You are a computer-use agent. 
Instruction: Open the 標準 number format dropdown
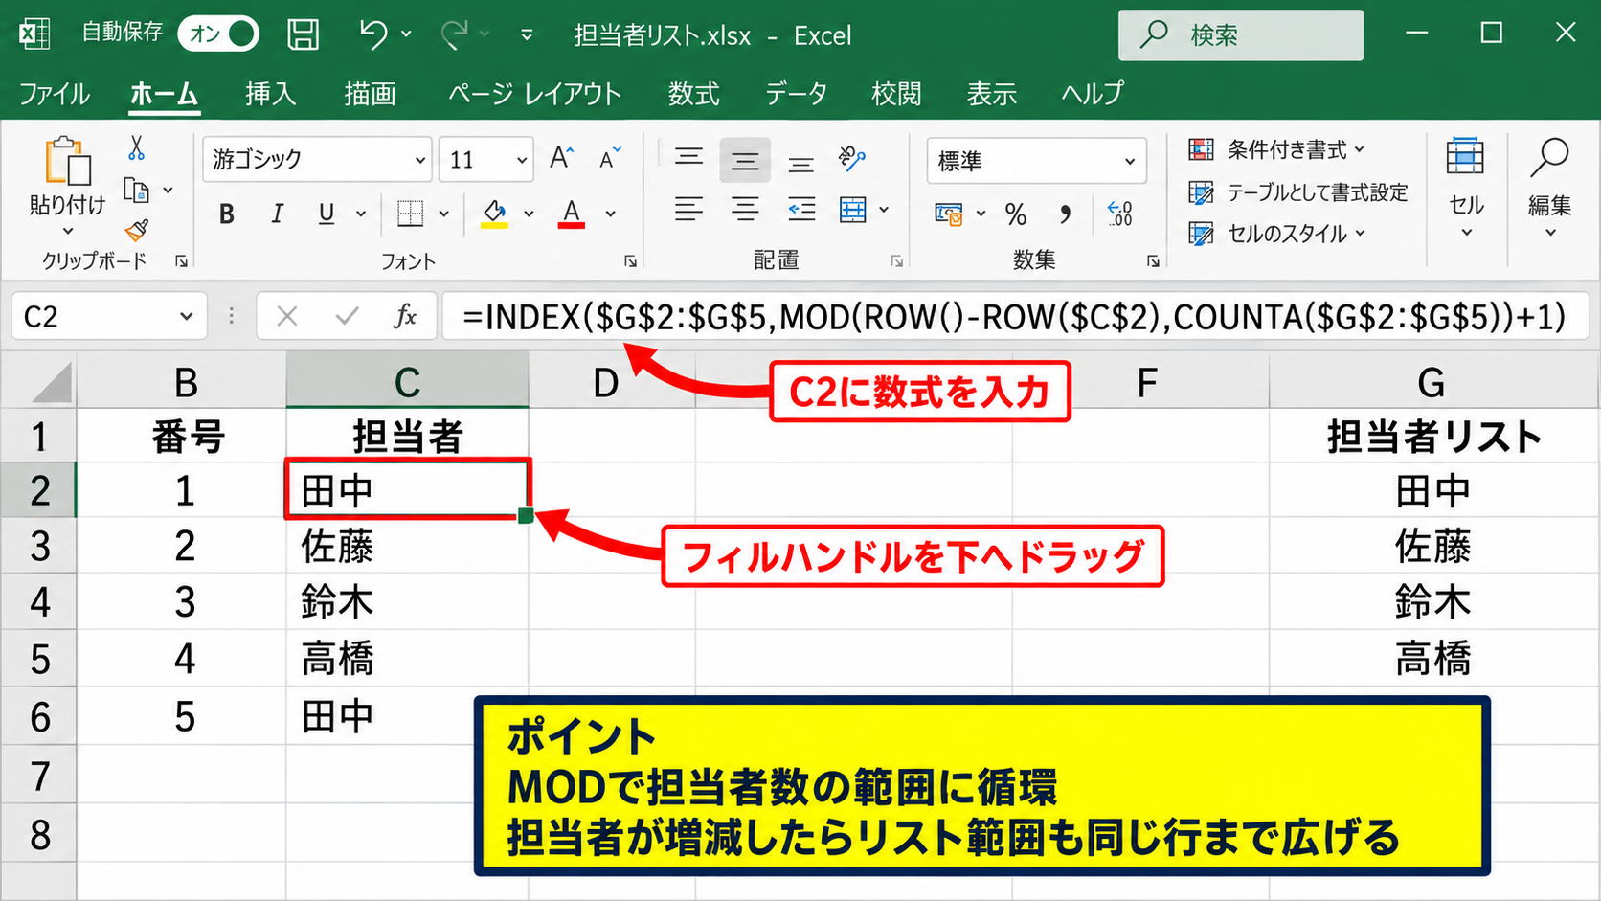click(x=1037, y=161)
